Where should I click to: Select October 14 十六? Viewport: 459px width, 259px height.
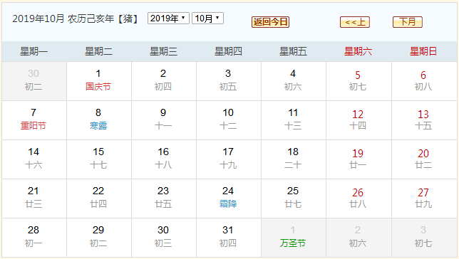(34, 159)
